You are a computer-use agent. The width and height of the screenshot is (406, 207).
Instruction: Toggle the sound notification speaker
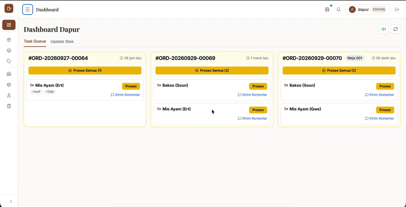(x=384, y=29)
